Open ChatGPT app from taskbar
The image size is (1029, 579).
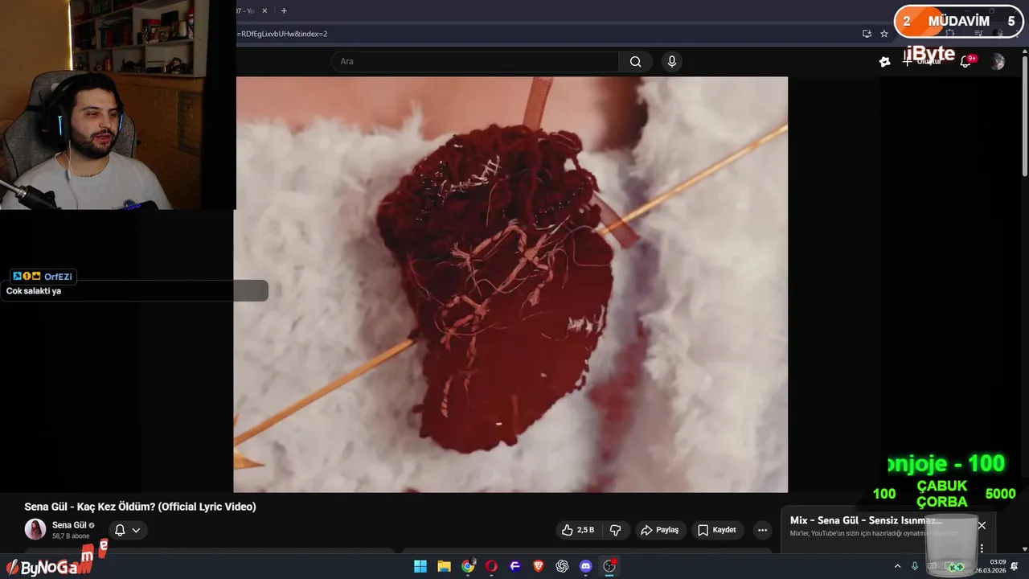point(562,566)
